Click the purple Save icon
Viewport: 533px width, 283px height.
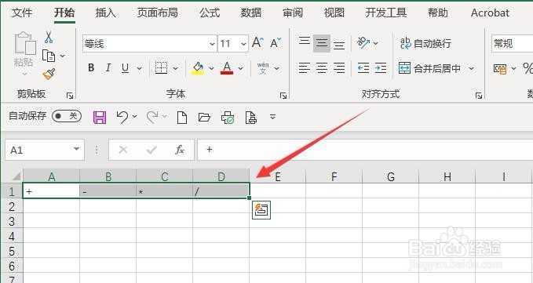point(100,118)
